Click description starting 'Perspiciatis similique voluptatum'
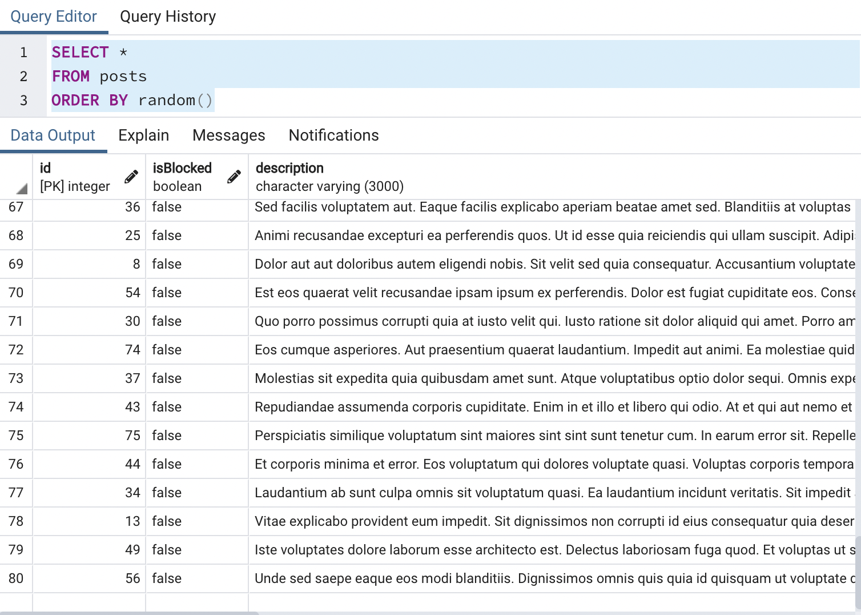 click(x=552, y=436)
